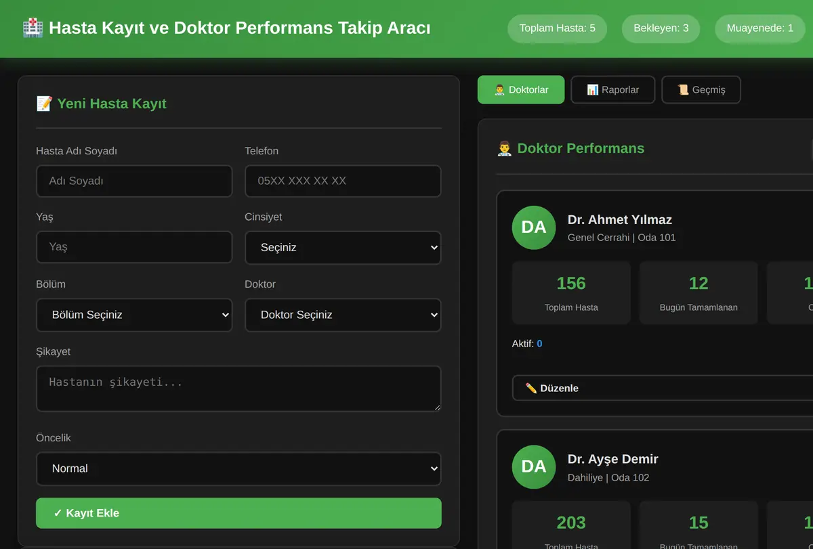Click the Aktif: 0 text
Image resolution: width=813 pixels, height=549 pixels.
(527, 344)
